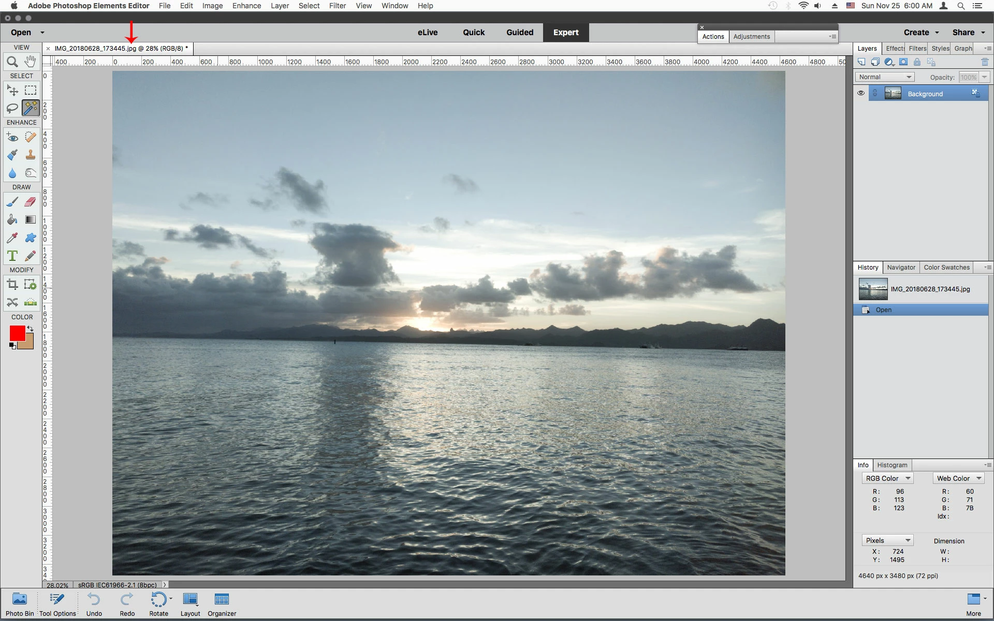Select the Clone Stamp tool
The width and height of the screenshot is (994, 621).
[x=31, y=155]
